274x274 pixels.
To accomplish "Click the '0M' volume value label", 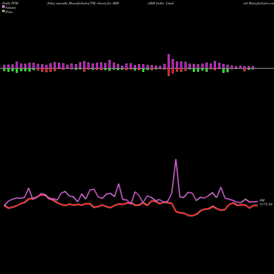I will click(262, 201).
